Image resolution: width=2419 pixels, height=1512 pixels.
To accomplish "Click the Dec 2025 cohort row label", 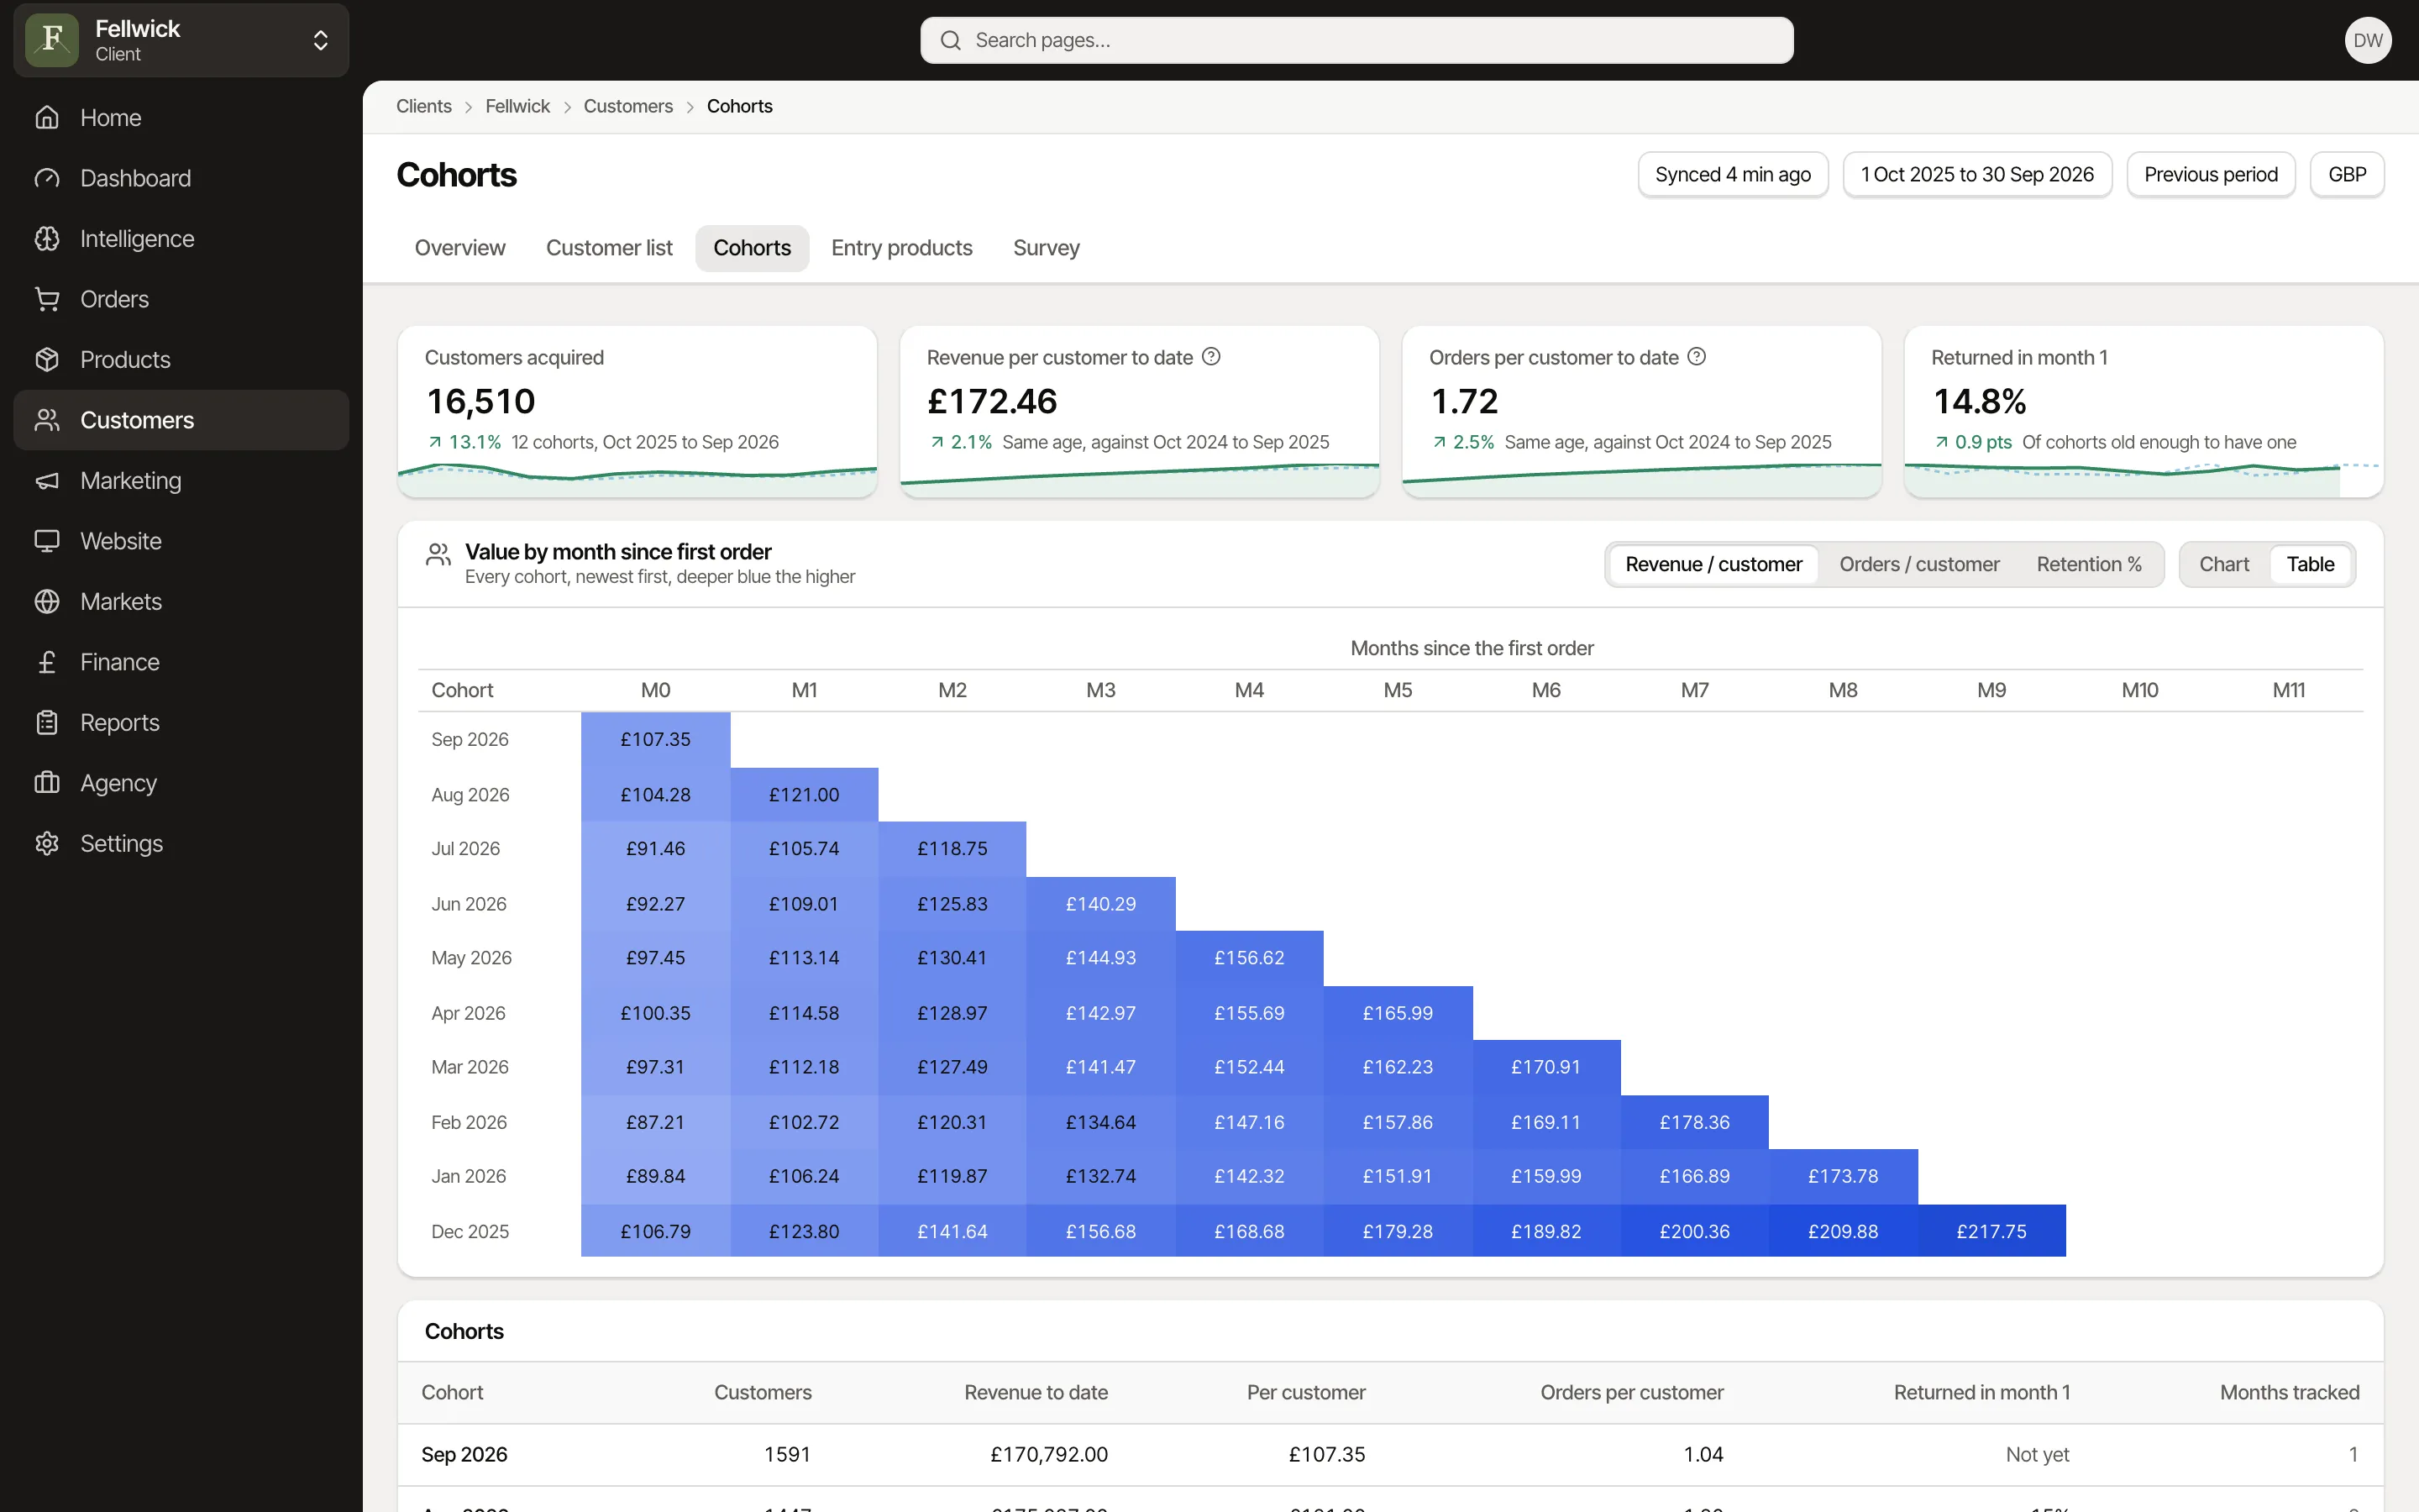I will pos(470,1232).
